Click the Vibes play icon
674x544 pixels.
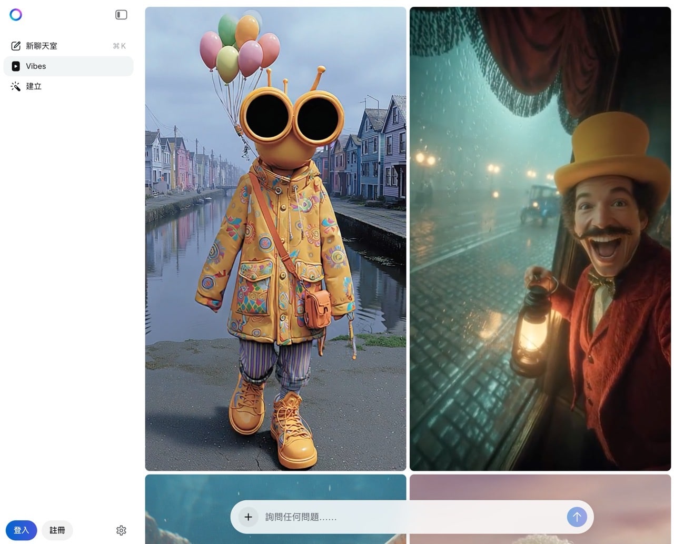[16, 66]
